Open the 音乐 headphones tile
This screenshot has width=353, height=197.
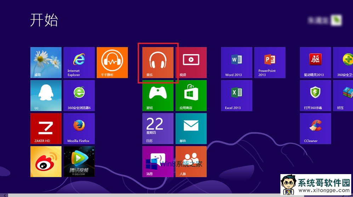[158, 62]
